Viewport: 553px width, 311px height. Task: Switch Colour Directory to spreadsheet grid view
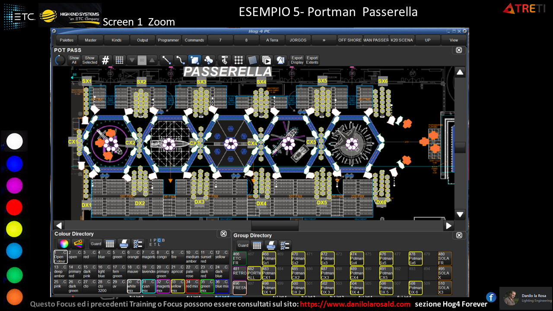110,244
